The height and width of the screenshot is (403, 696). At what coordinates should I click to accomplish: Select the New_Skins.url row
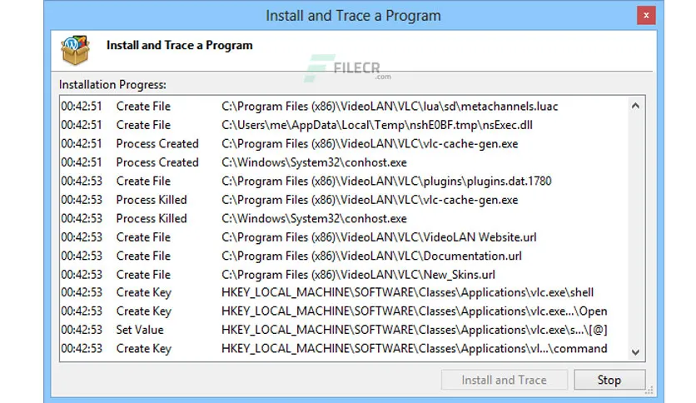point(344,274)
